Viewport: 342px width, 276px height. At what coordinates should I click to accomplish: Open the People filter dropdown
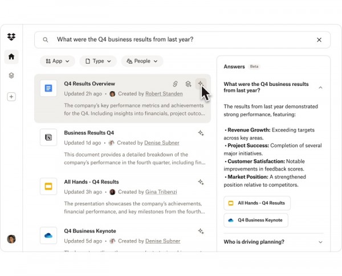142,61
